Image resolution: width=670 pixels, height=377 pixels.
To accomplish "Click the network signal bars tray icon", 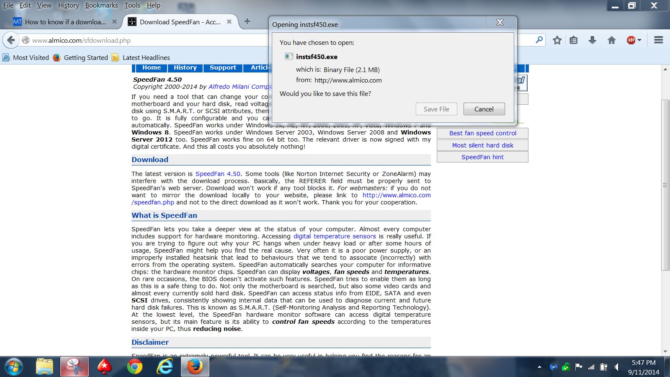I will click(591, 367).
